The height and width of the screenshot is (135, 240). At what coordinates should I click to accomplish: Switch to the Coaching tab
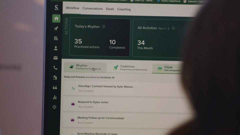point(124,9)
